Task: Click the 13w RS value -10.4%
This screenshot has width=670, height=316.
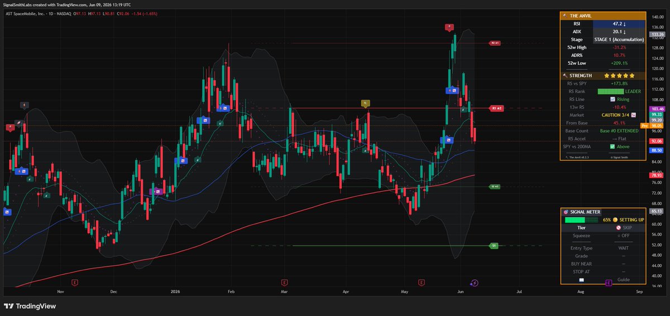Action: click(619, 107)
